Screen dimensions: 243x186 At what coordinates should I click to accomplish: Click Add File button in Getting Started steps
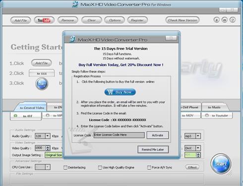click(42, 63)
